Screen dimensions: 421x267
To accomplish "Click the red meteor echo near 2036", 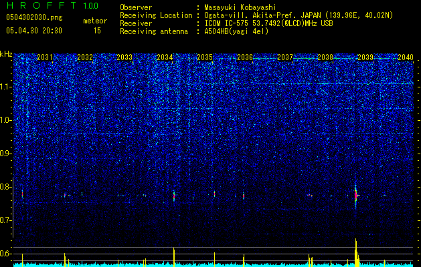I will (x=244, y=196).
